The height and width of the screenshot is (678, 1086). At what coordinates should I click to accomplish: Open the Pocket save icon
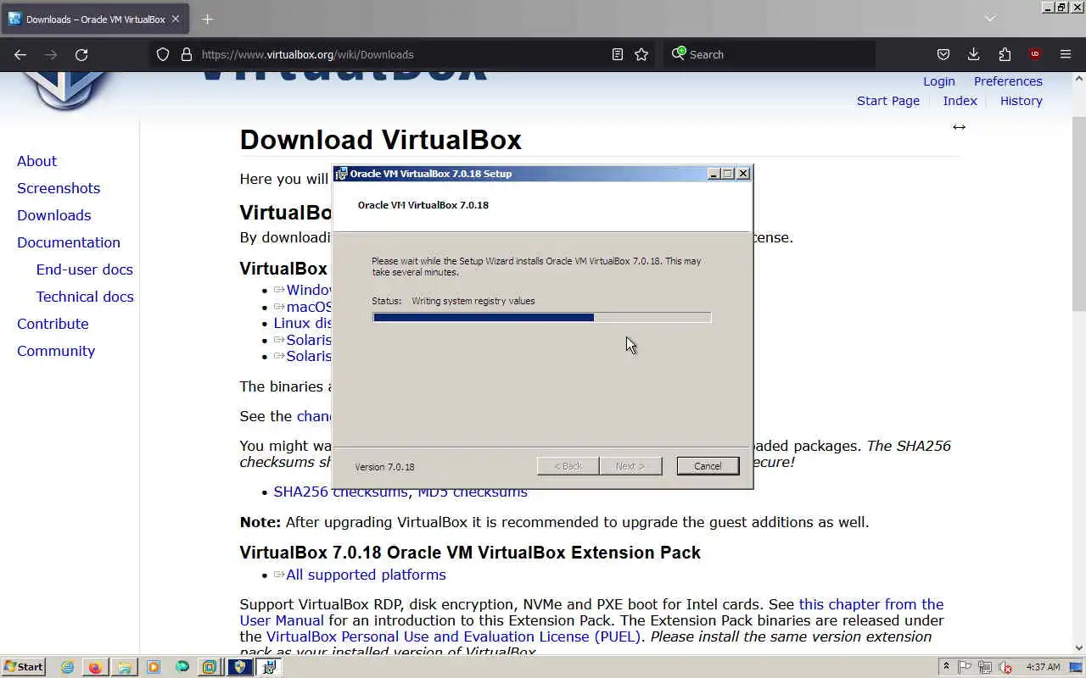coord(943,54)
